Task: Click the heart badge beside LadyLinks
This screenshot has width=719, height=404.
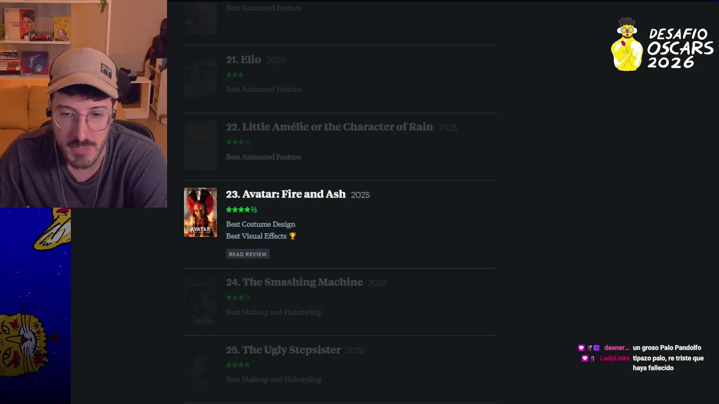Action: pos(585,359)
